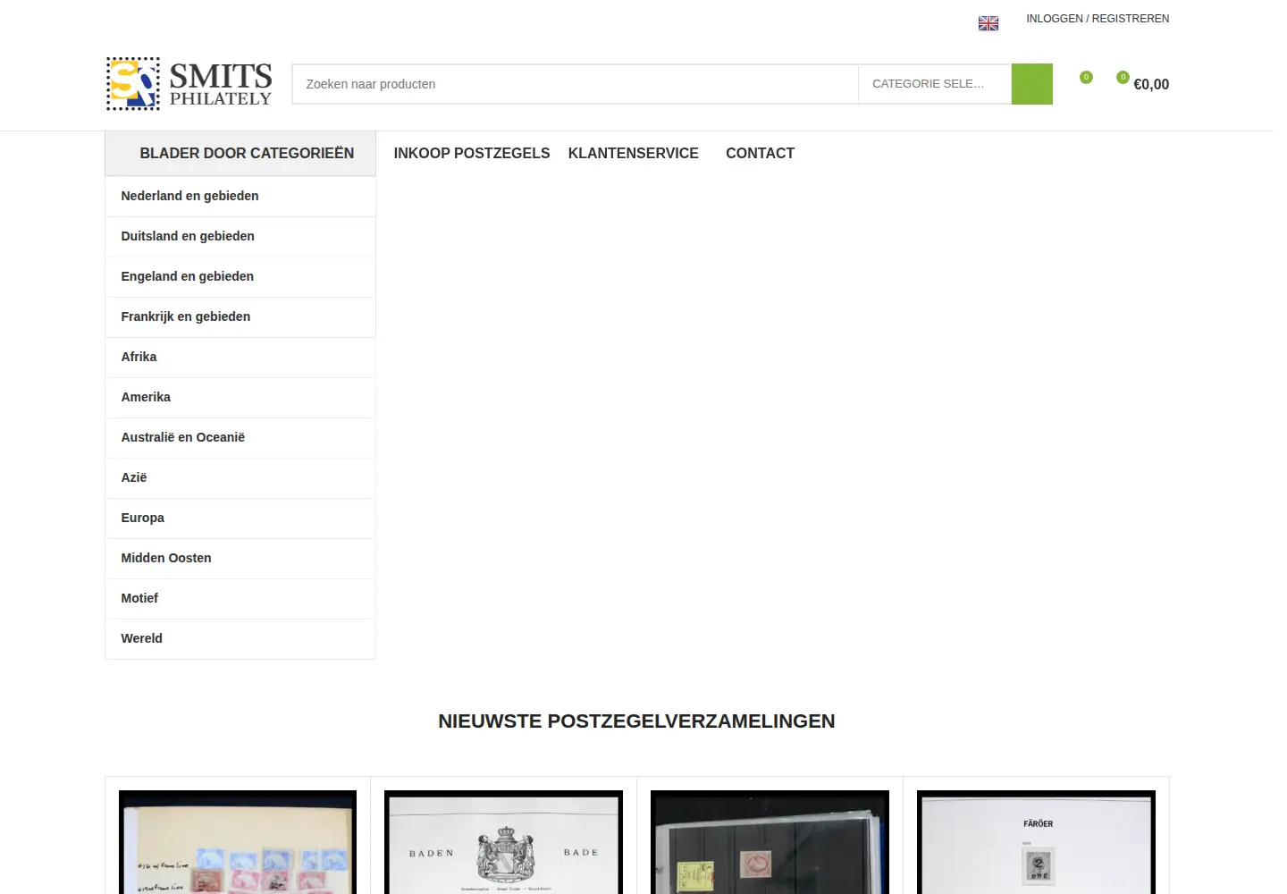The height and width of the screenshot is (894, 1287).
Task: Open the Australië en Oceanië category
Action: click(x=240, y=437)
